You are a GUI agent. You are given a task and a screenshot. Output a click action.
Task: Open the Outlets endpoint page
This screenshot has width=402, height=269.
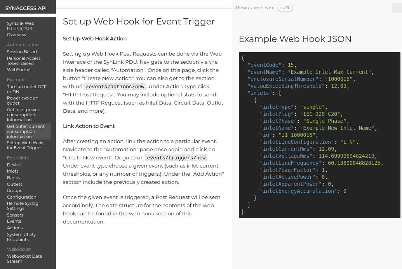click(x=14, y=184)
